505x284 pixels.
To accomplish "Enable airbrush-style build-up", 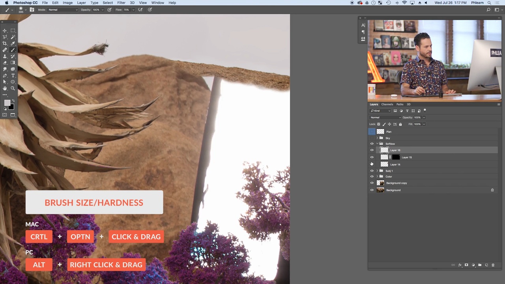I will point(139,9).
